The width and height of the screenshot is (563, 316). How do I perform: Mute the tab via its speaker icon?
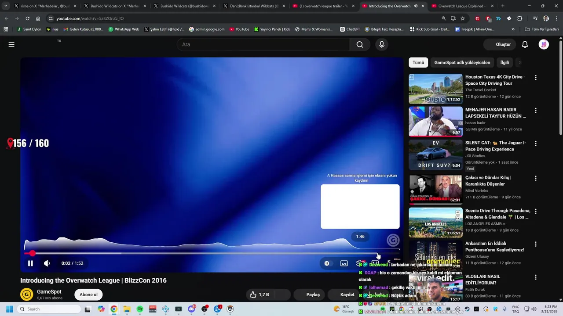coord(416,6)
